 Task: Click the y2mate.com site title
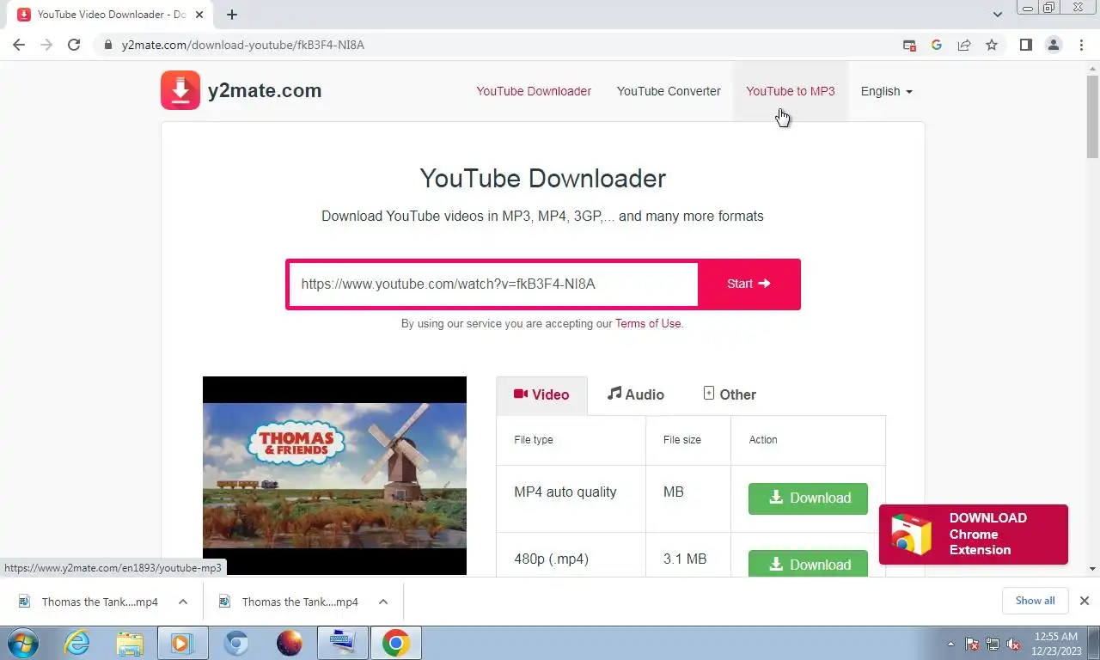pyautogui.click(x=265, y=90)
